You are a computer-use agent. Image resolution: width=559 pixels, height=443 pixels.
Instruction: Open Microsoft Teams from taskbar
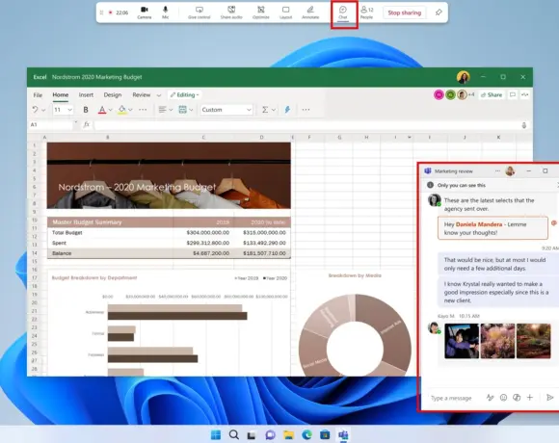click(x=343, y=434)
